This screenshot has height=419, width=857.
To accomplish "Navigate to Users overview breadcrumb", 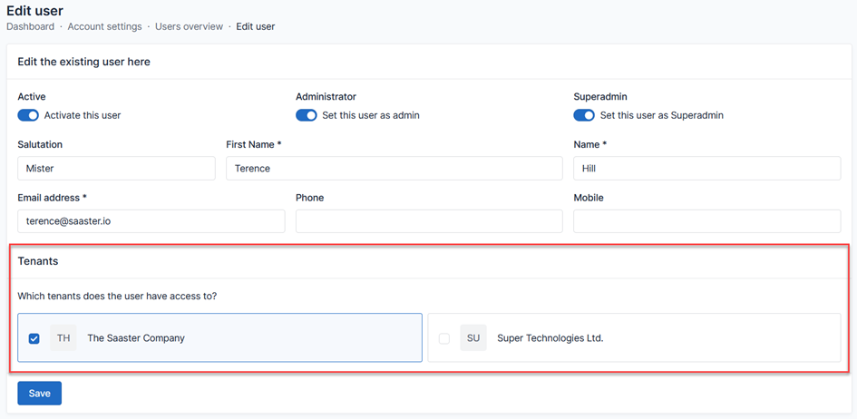I will [x=189, y=27].
